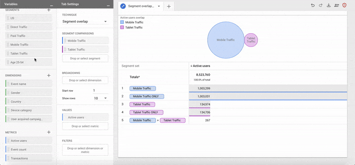Click Tablet Traffic chip in row 5
Viewport: 355px width, 165px height.
click(x=173, y=120)
